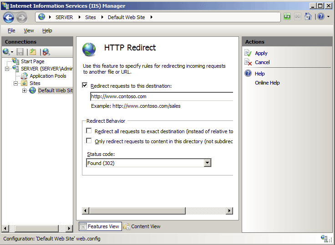Go to Home via house icon
Viewport: 335px width, 245px height.
[x=308, y=17]
